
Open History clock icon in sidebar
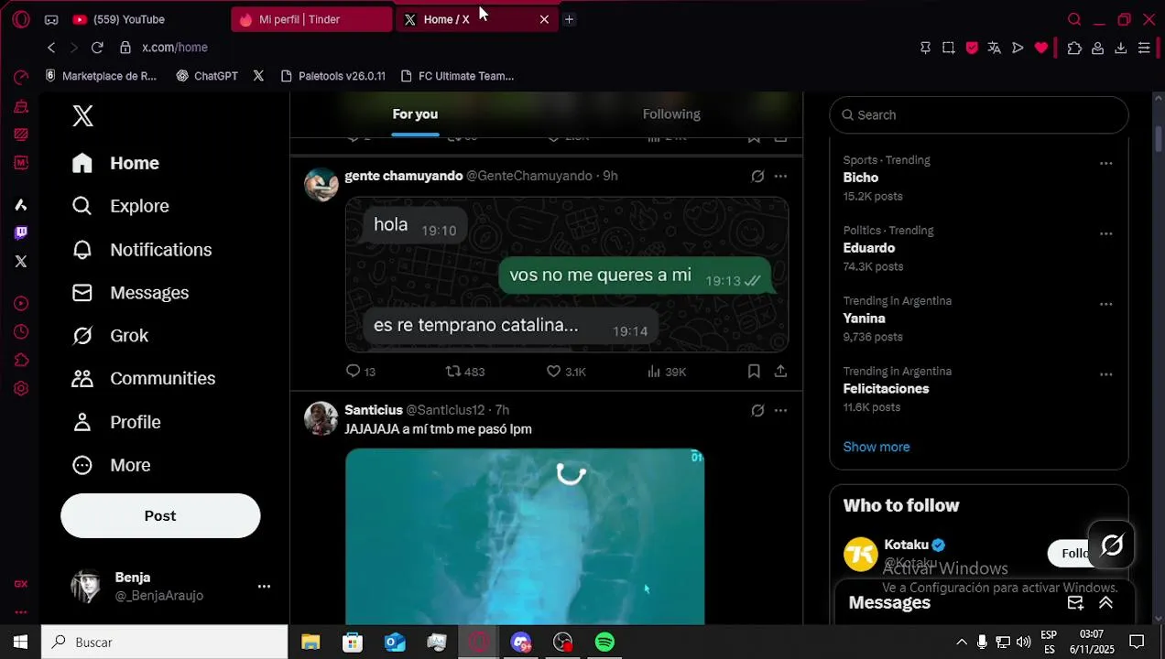pos(21,331)
